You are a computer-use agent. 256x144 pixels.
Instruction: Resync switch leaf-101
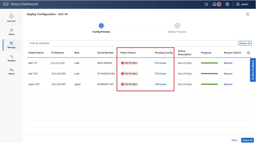tap(228, 63)
